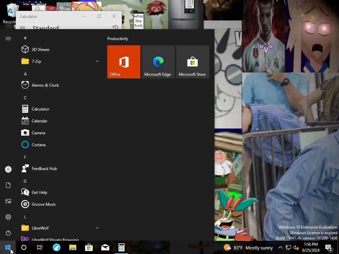
Task: Click the muted volume tray icon
Action: (x=296, y=247)
